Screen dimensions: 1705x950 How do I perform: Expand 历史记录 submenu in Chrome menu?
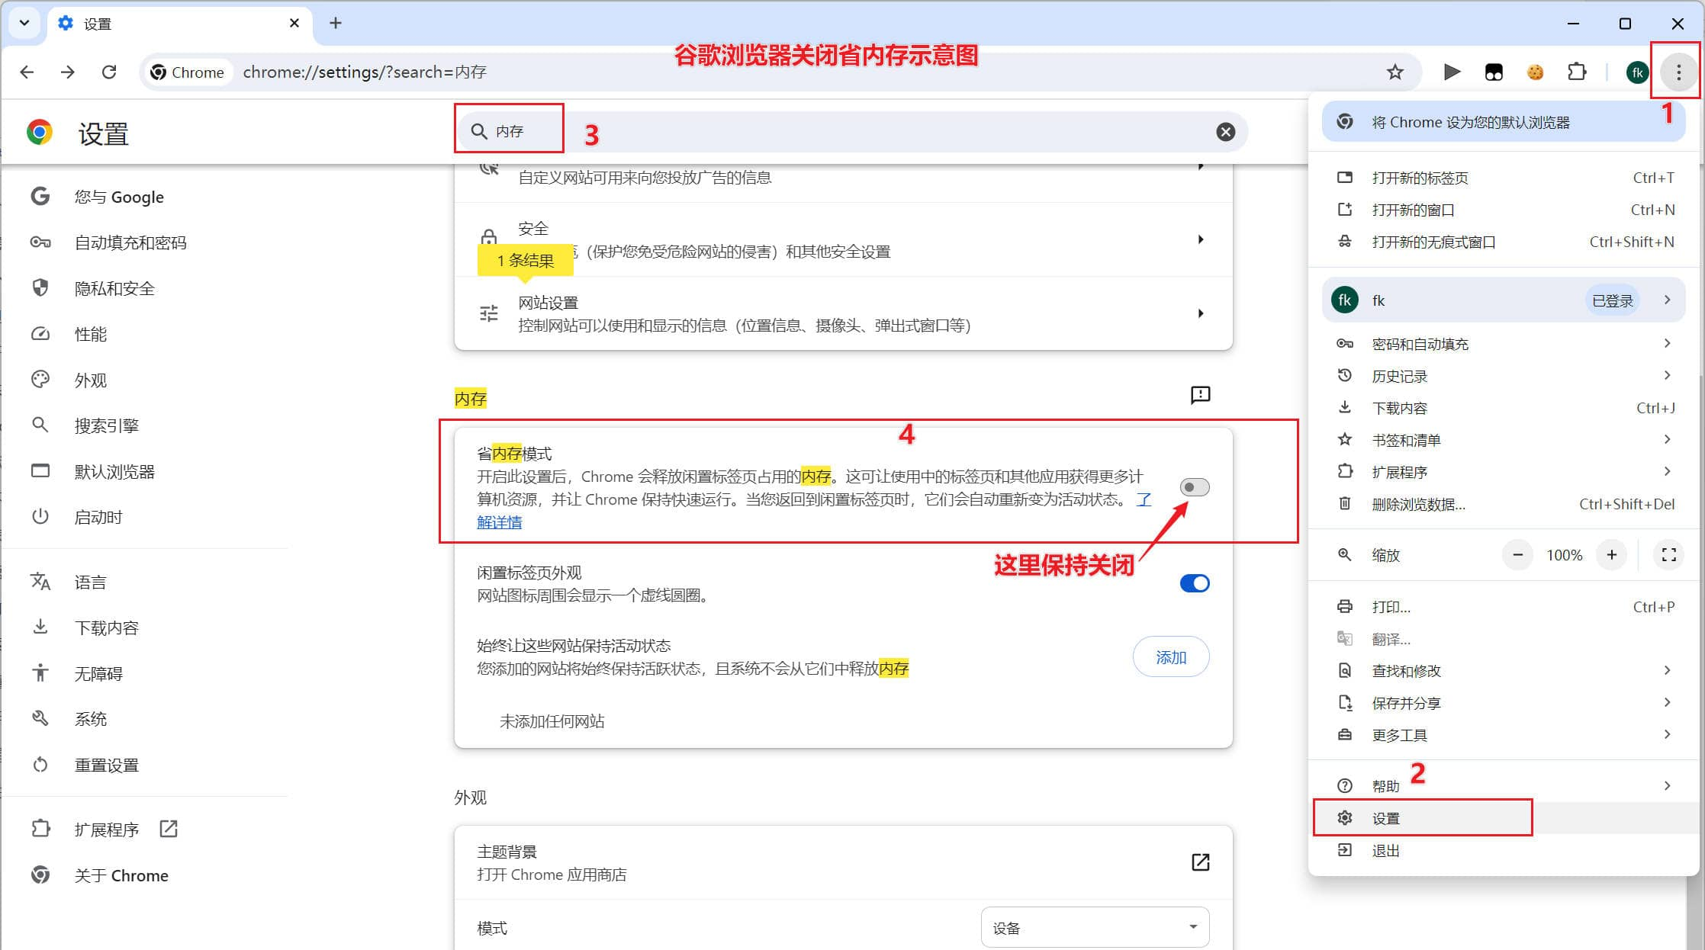(x=1504, y=376)
